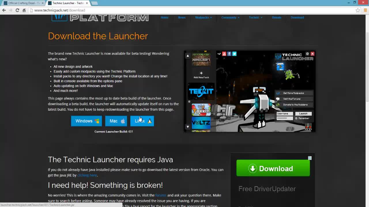Download the Mac launcher
The image size is (369, 207).
116,121
